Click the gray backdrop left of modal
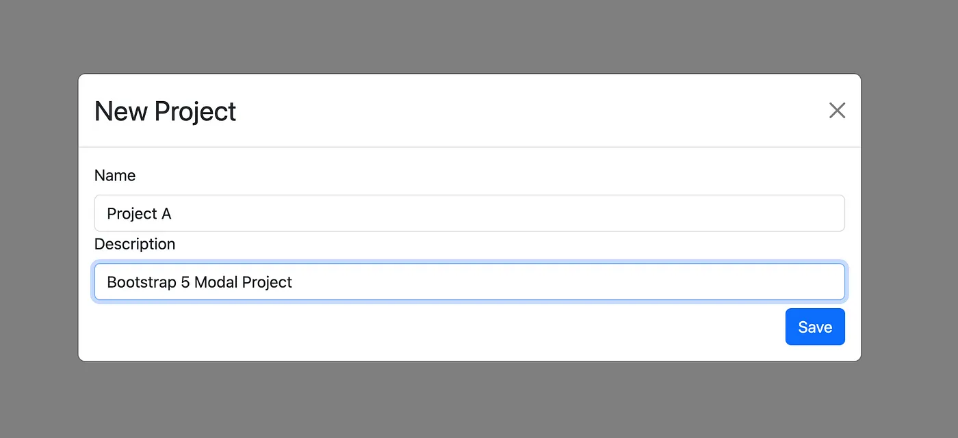This screenshot has height=438, width=958. point(39,219)
